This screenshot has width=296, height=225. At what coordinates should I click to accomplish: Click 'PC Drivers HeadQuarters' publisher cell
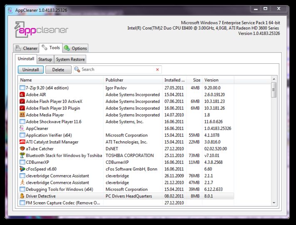pyautogui.click(x=129, y=196)
